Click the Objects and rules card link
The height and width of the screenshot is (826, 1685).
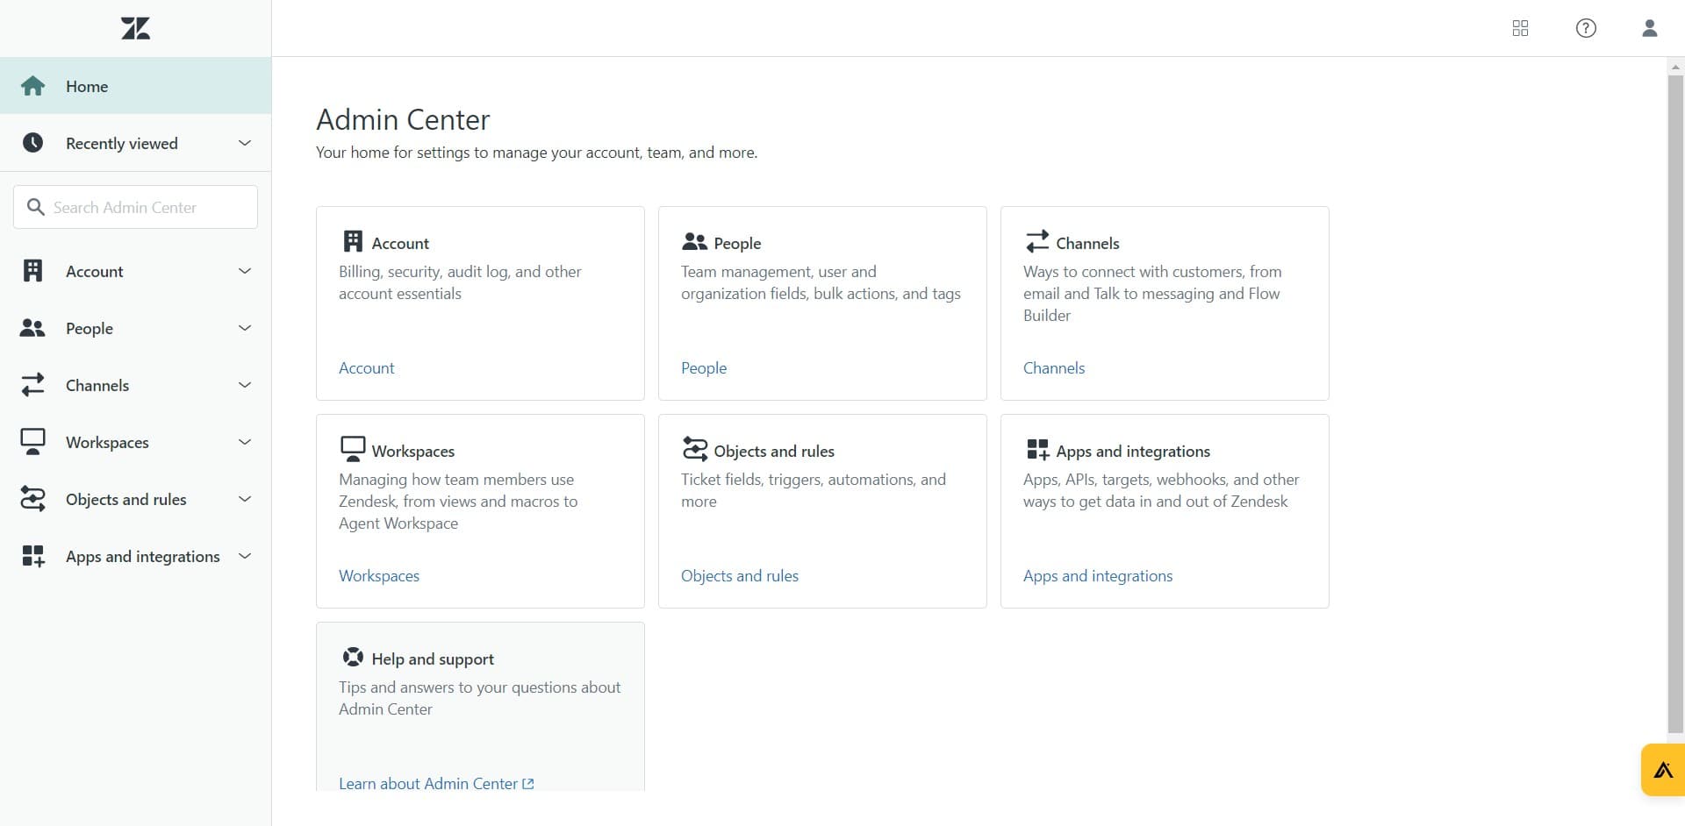click(739, 575)
